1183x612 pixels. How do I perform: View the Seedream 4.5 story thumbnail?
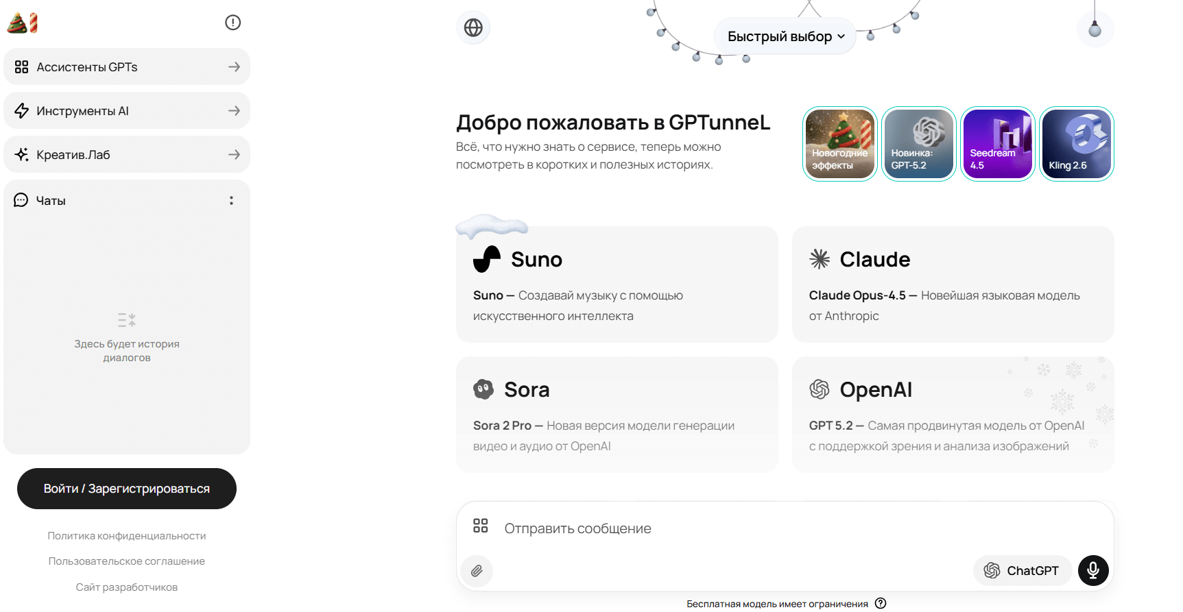[998, 144]
